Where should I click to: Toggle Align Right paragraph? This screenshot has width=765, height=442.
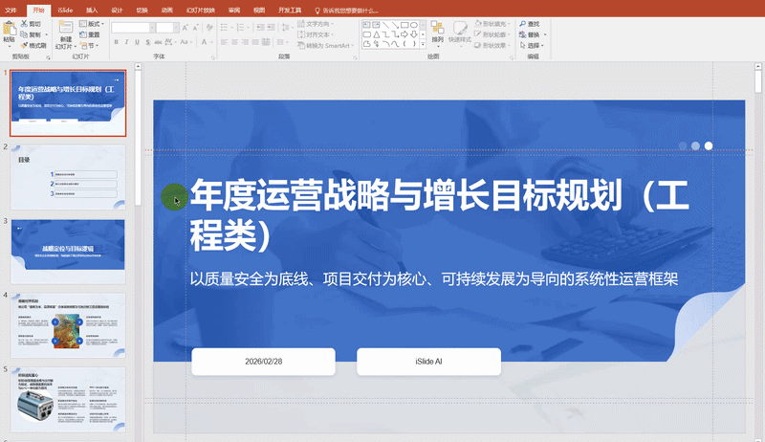245,42
